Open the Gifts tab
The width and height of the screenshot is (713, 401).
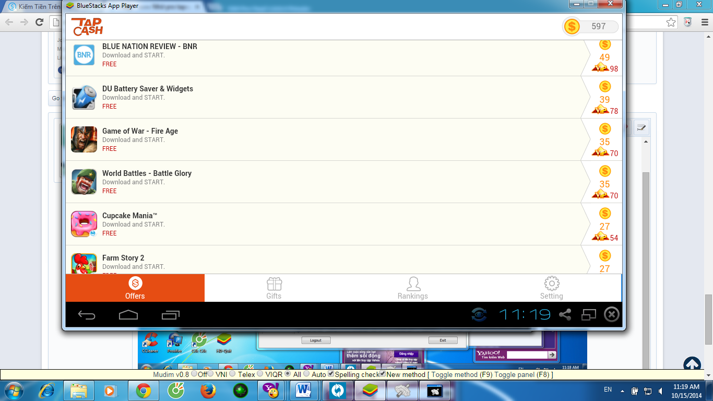click(274, 288)
